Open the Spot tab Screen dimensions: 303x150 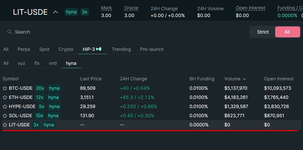pos(44,49)
